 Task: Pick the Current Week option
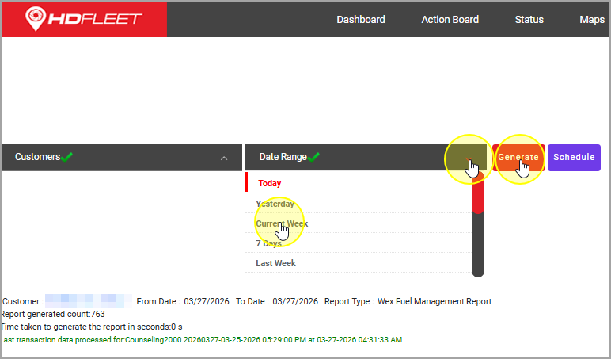point(282,223)
